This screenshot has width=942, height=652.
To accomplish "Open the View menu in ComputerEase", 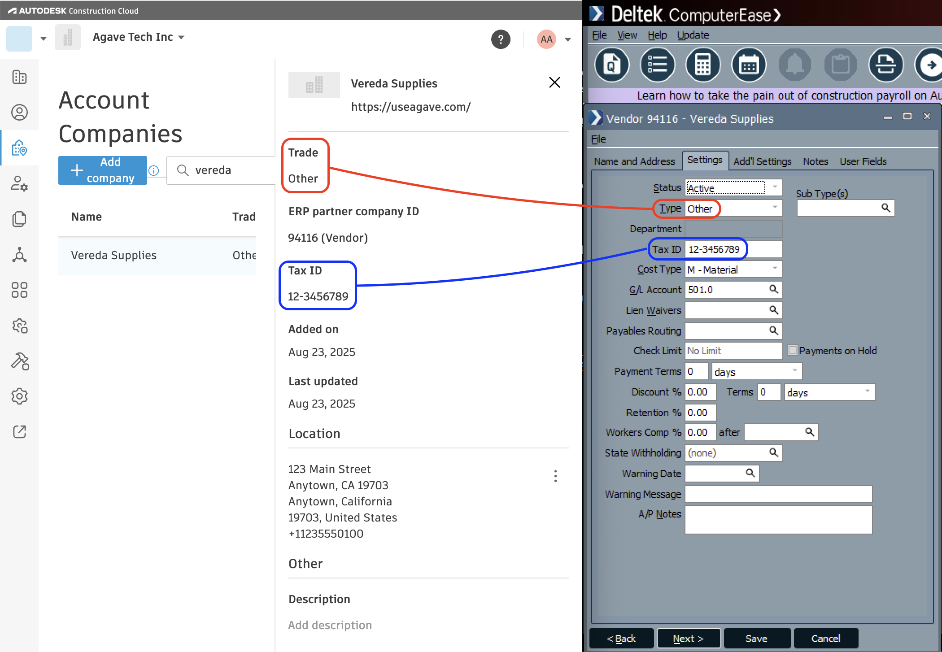I will pos(627,35).
